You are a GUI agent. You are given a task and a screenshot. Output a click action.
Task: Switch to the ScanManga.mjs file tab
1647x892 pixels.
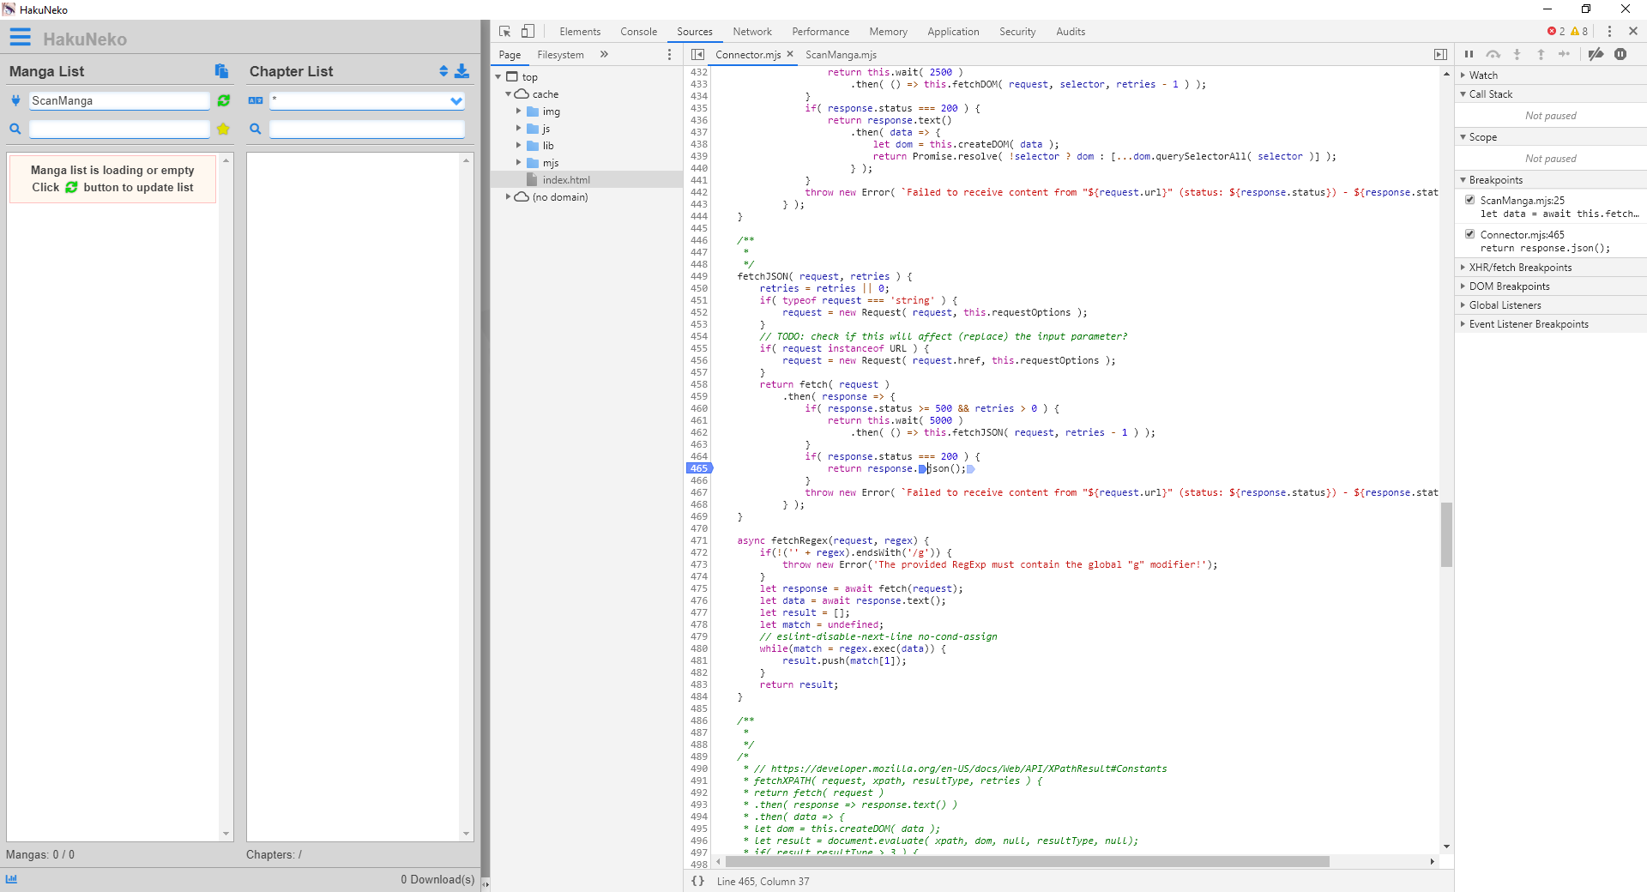click(x=841, y=55)
